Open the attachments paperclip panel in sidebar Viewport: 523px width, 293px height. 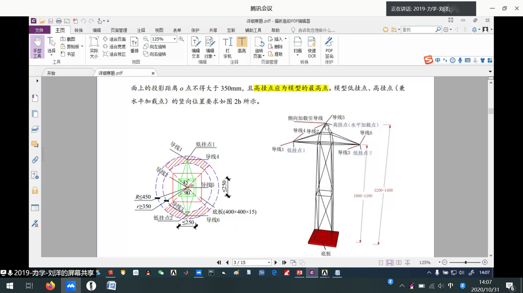[35, 160]
